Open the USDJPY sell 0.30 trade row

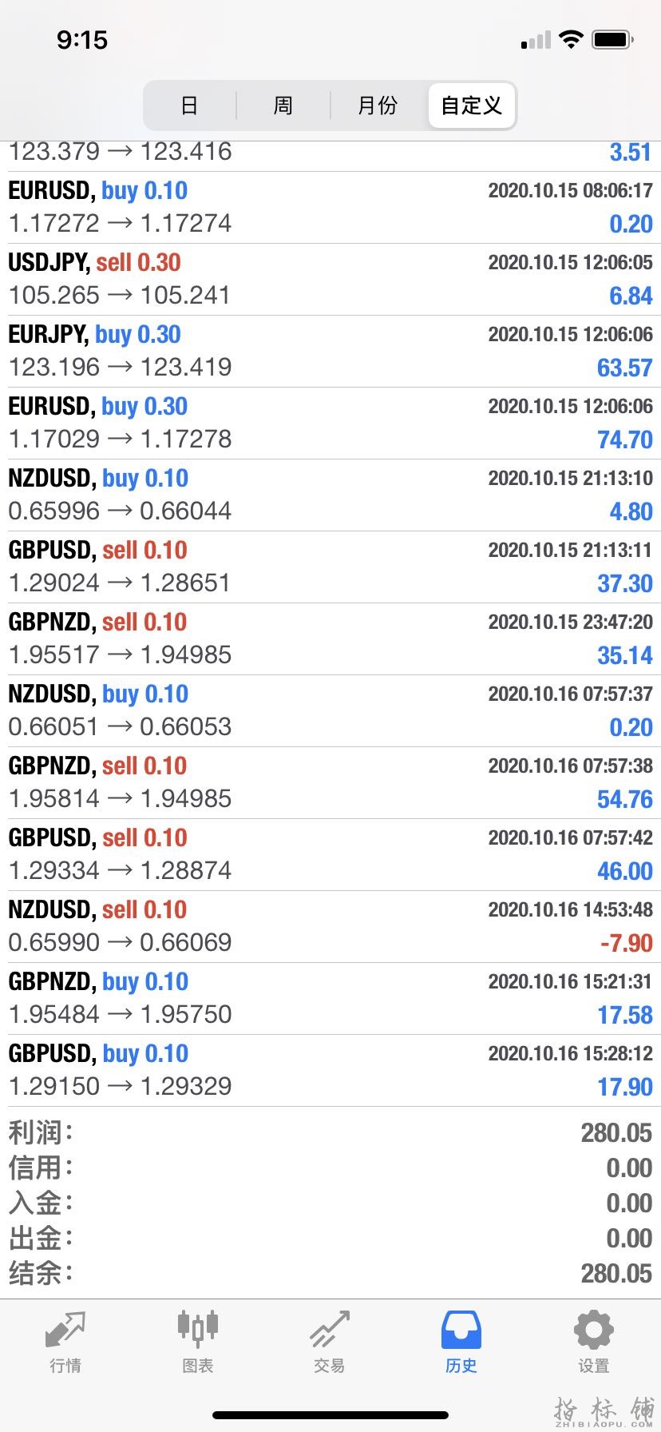(x=330, y=280)
